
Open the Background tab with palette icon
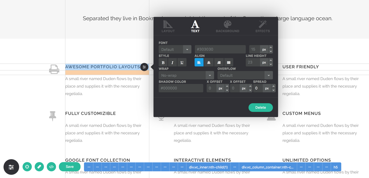point(227,26)
